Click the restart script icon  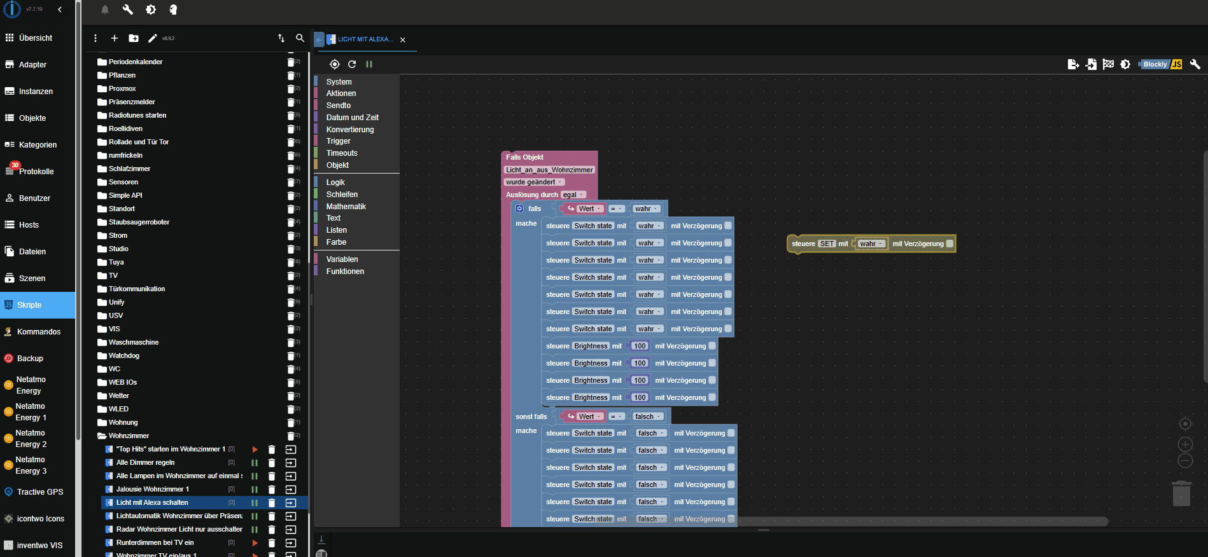[x=352, y=64]
